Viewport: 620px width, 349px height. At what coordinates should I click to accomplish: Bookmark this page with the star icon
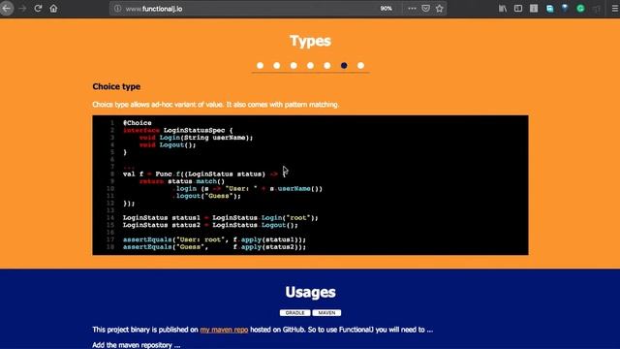439,9
